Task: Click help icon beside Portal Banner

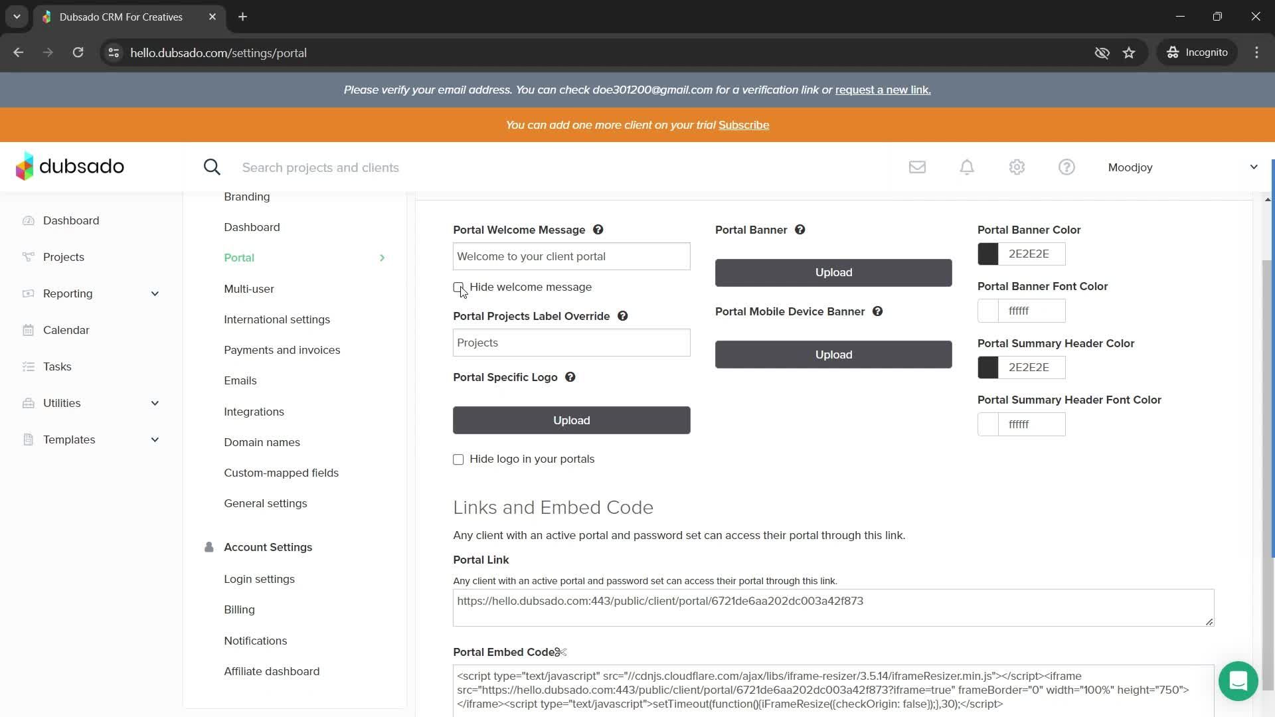Action: click(x=800, y=230)
